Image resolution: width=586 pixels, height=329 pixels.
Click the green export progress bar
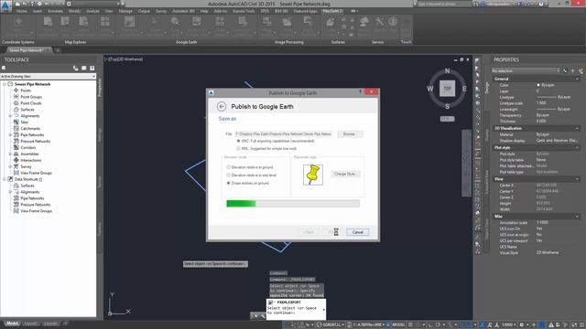point(293,203)
